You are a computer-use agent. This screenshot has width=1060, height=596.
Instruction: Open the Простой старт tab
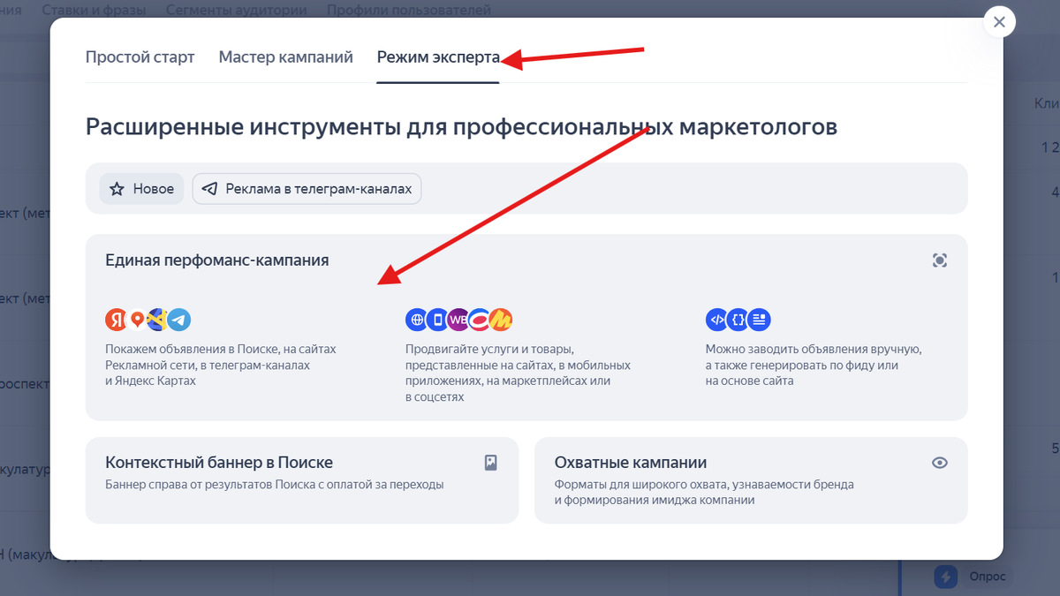(140, 57)
